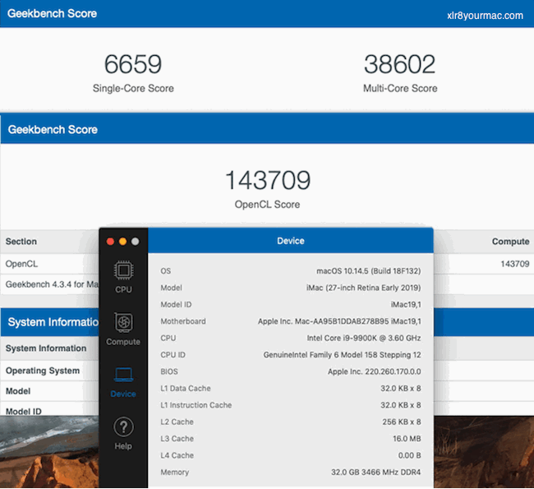Screen dimensions: 534x489
Task: Click the Model ID row in background window
Action: click(24, 411)
